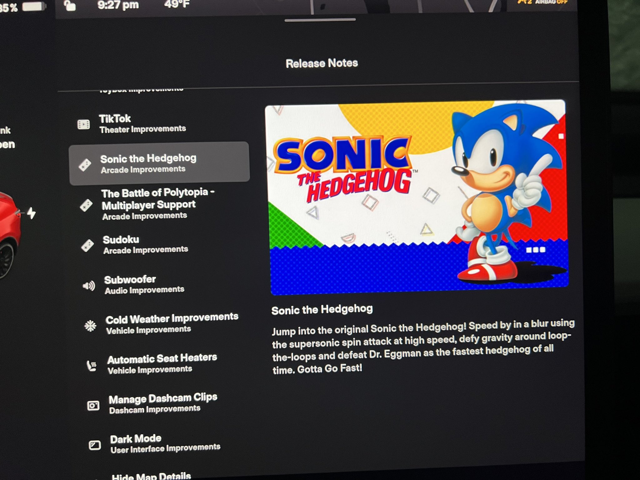
Task: Open Cold Weather Improvements note
Action: pyautogui.click(x=171, y=323)
